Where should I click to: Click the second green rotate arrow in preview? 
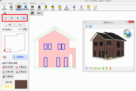tap(99, 68)
